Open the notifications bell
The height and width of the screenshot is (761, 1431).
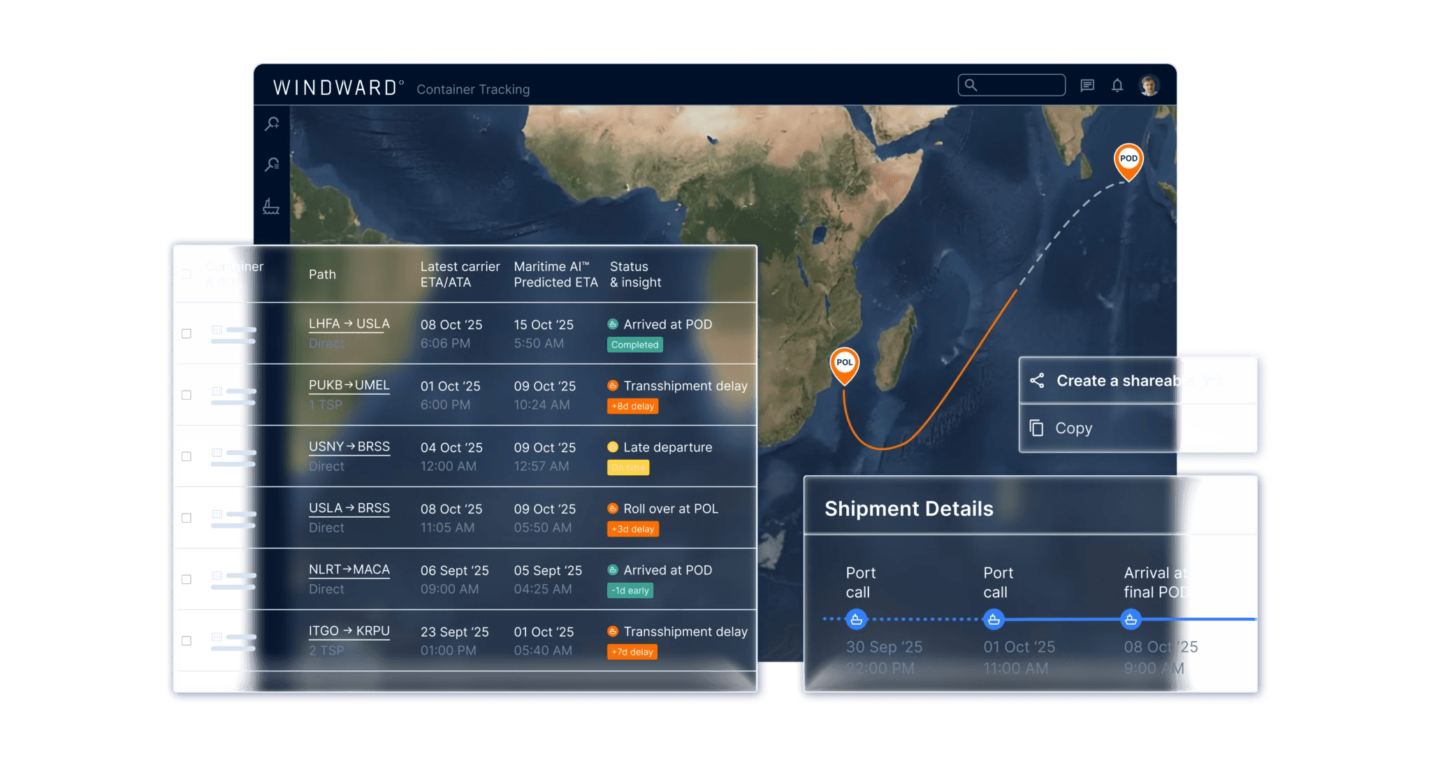[1117, 85]
